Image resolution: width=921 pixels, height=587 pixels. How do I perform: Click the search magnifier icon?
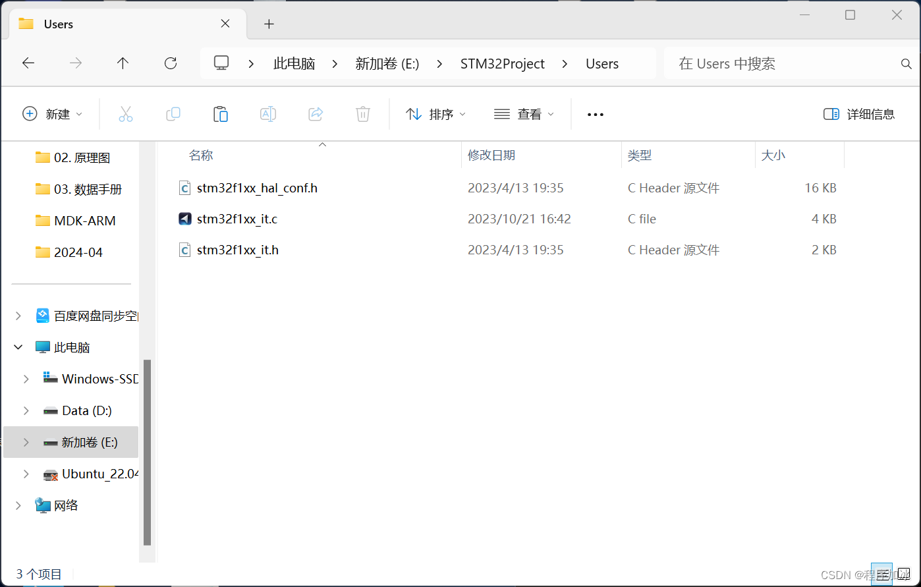pos(907,64)
